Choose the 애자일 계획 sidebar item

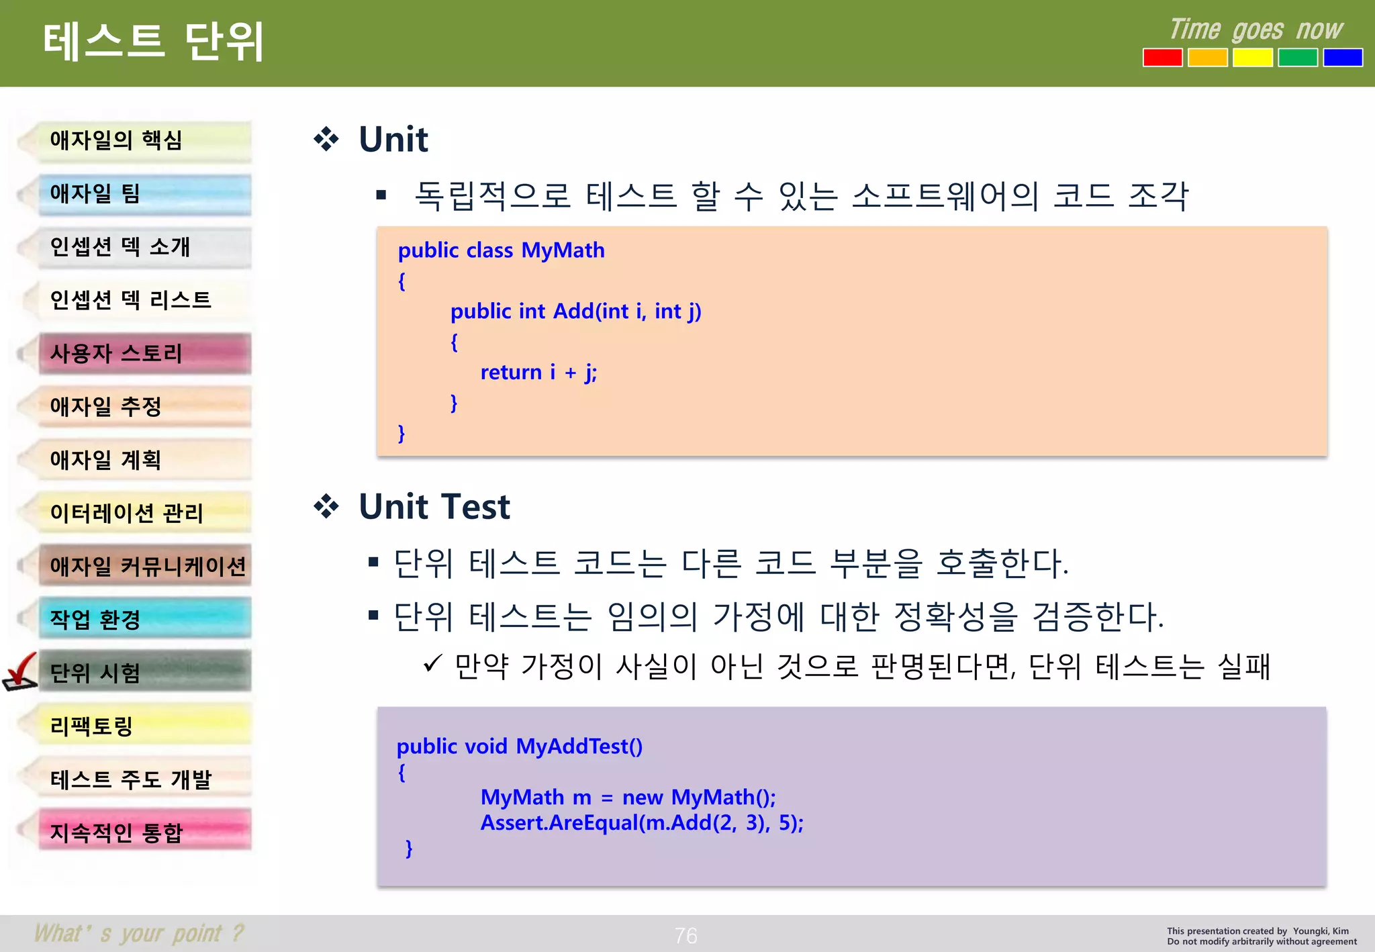134,461
